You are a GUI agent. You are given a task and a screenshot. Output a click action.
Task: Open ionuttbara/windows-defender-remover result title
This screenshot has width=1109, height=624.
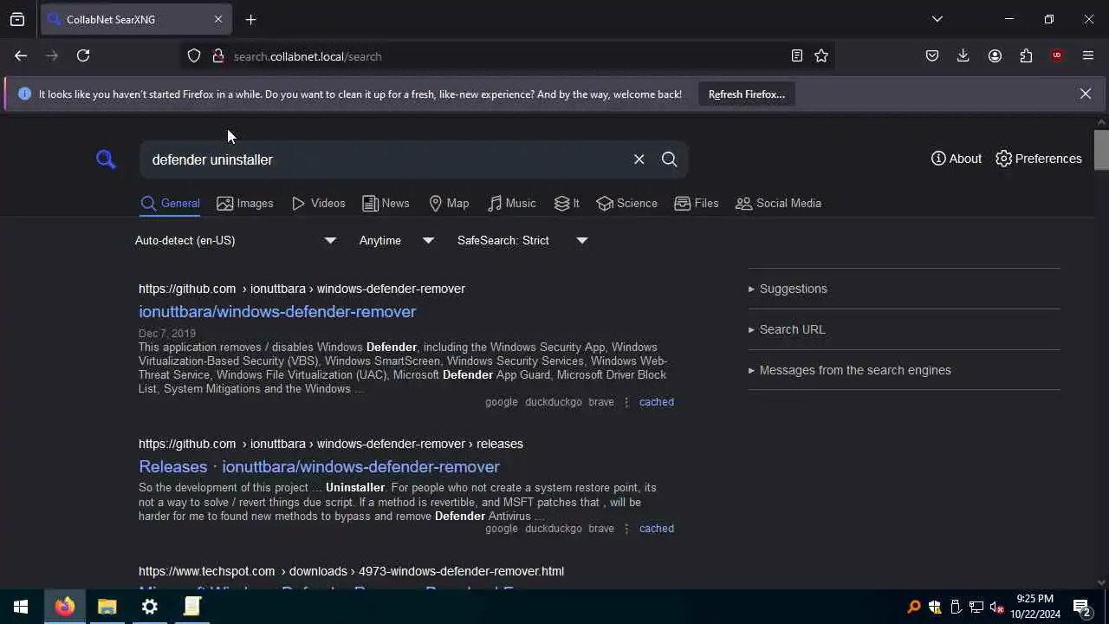pyautogui.click(x=277, y=311)
